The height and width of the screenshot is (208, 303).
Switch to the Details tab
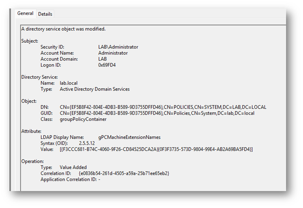click(x=45, y=14)
